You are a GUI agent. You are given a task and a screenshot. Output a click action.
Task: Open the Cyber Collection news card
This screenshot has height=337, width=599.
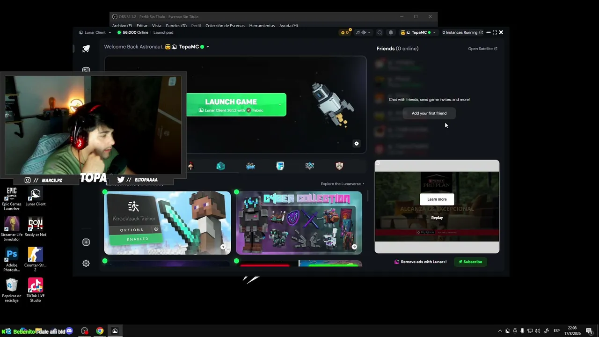(x=299, y=223)
